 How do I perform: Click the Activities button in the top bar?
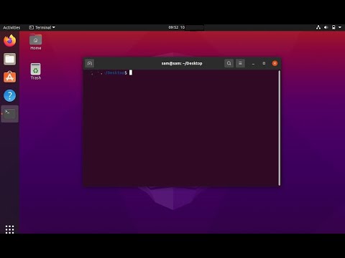[x=11, y=27]
